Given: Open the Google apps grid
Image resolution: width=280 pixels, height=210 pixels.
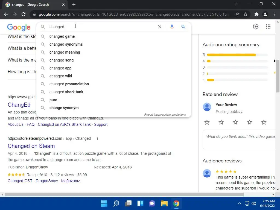Looking at the screenshot, I should (268, 27).
